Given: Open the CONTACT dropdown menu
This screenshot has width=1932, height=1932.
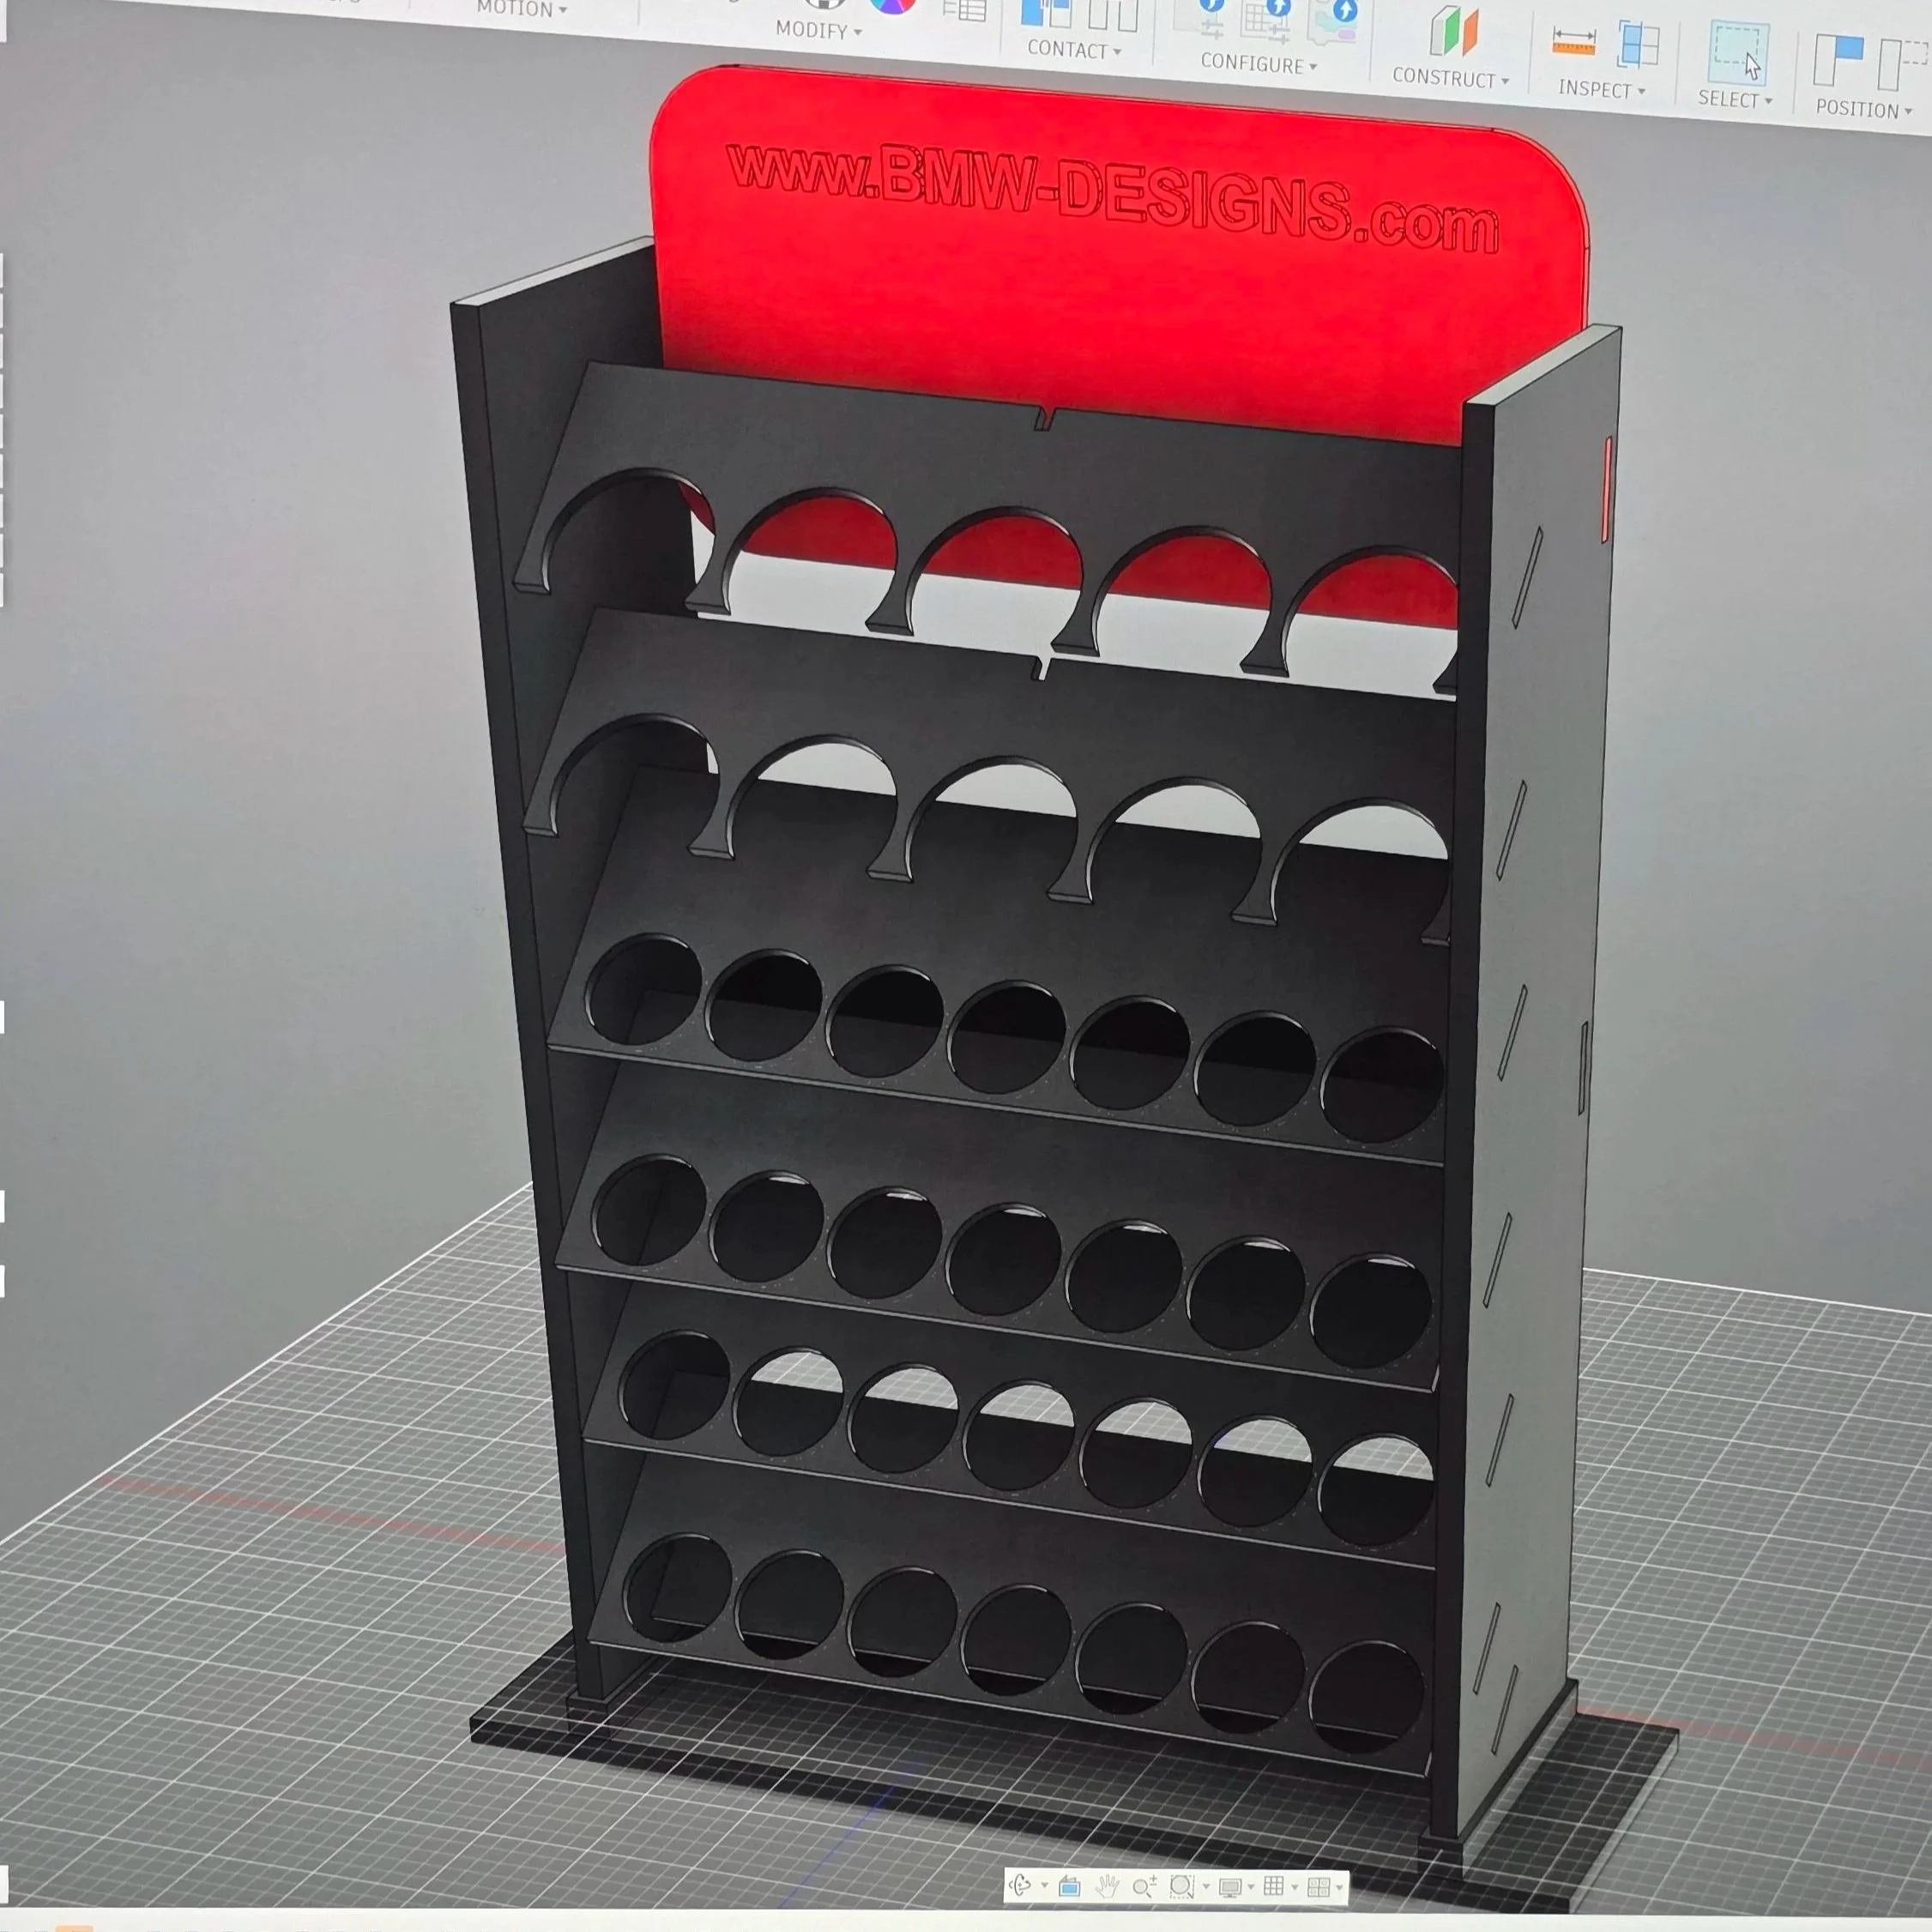Looking at the screenshot, I should [1074, 49].
